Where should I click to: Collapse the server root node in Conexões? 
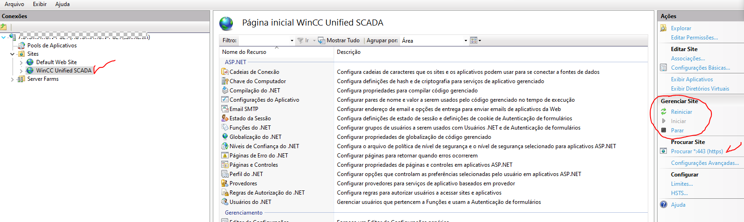(x=4, y=37)
